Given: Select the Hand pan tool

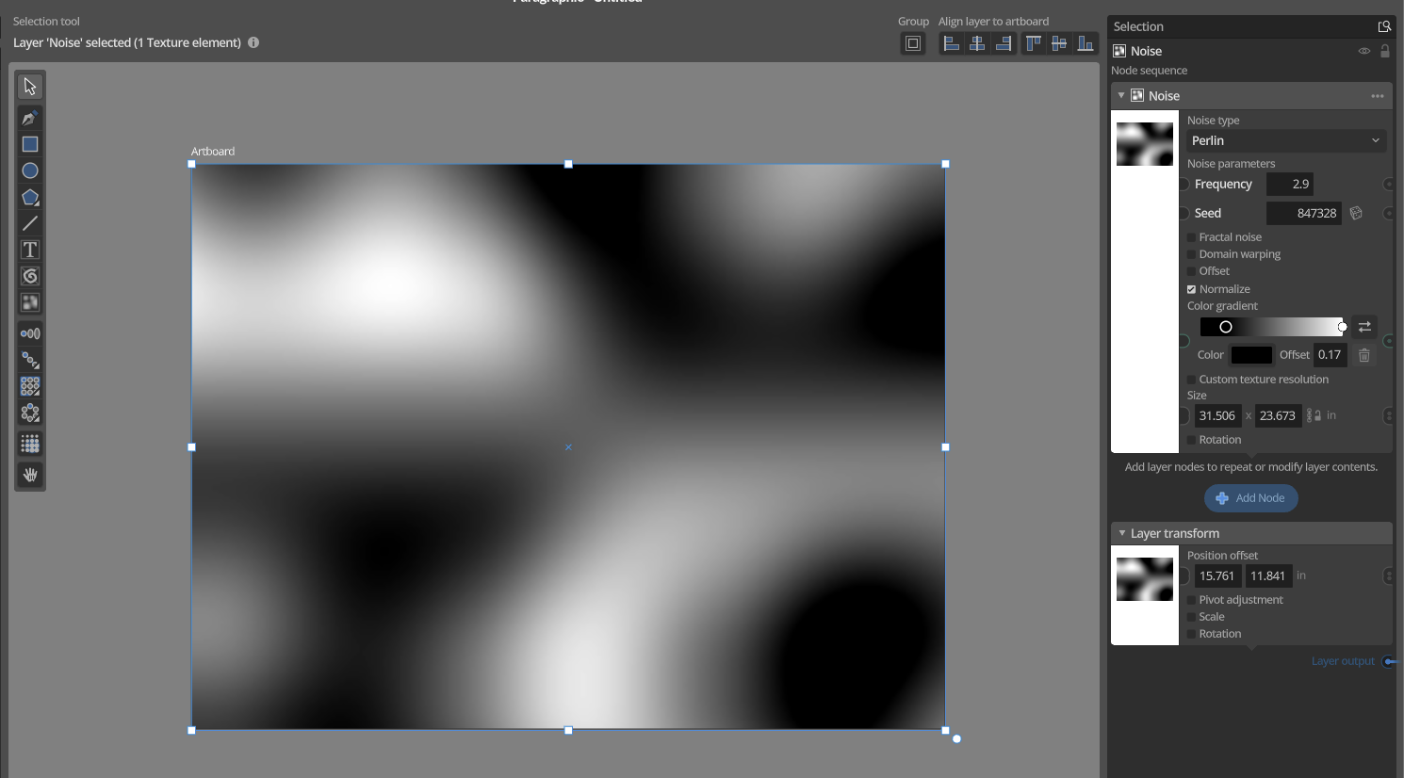Looking at the screenshot, I should (x=30, y=475).
